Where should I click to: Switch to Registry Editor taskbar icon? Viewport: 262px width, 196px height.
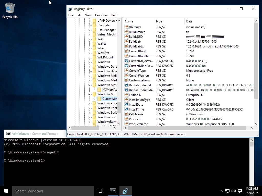coord(125,191)
